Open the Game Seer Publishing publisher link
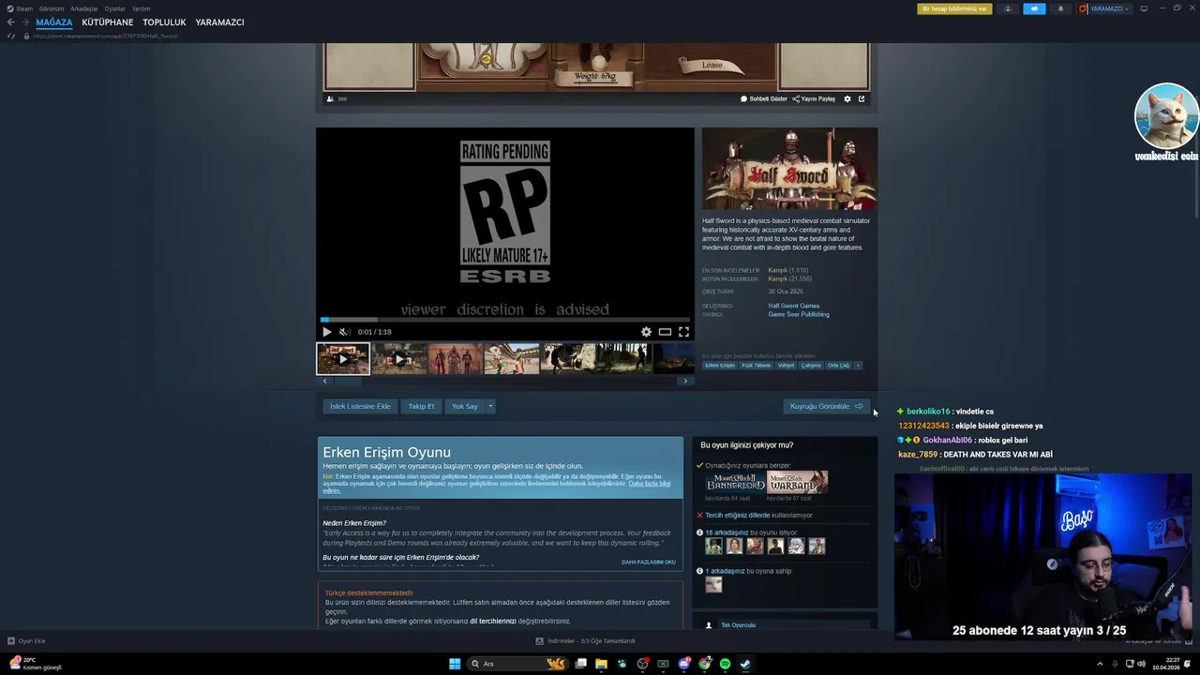 [799, 314]
